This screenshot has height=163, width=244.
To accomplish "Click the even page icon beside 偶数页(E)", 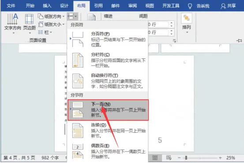I will (78, 151).
